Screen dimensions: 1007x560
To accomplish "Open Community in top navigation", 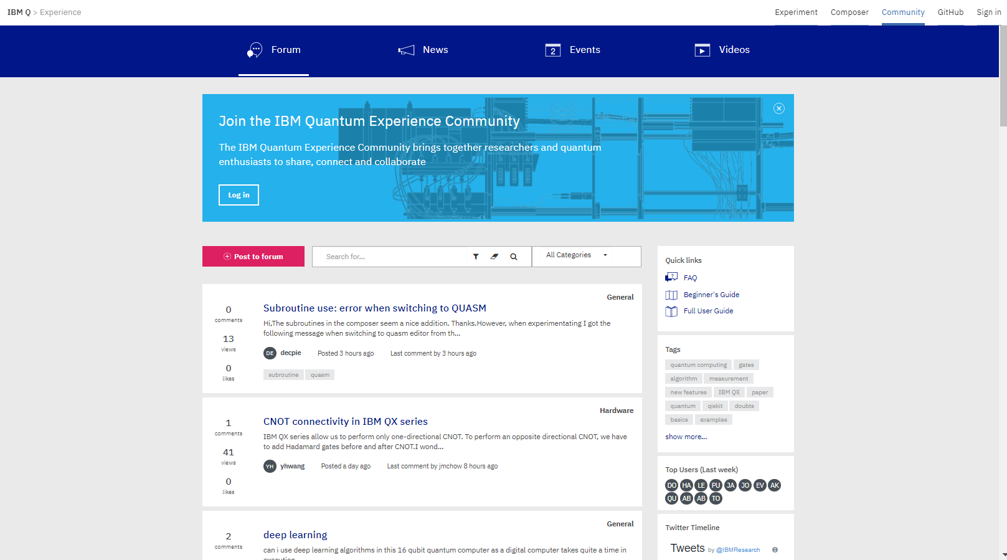I will tap(903, 12).
